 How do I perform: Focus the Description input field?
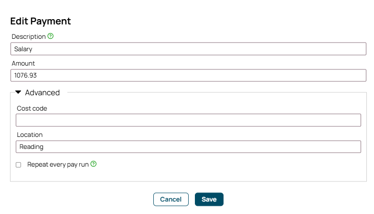188,49
